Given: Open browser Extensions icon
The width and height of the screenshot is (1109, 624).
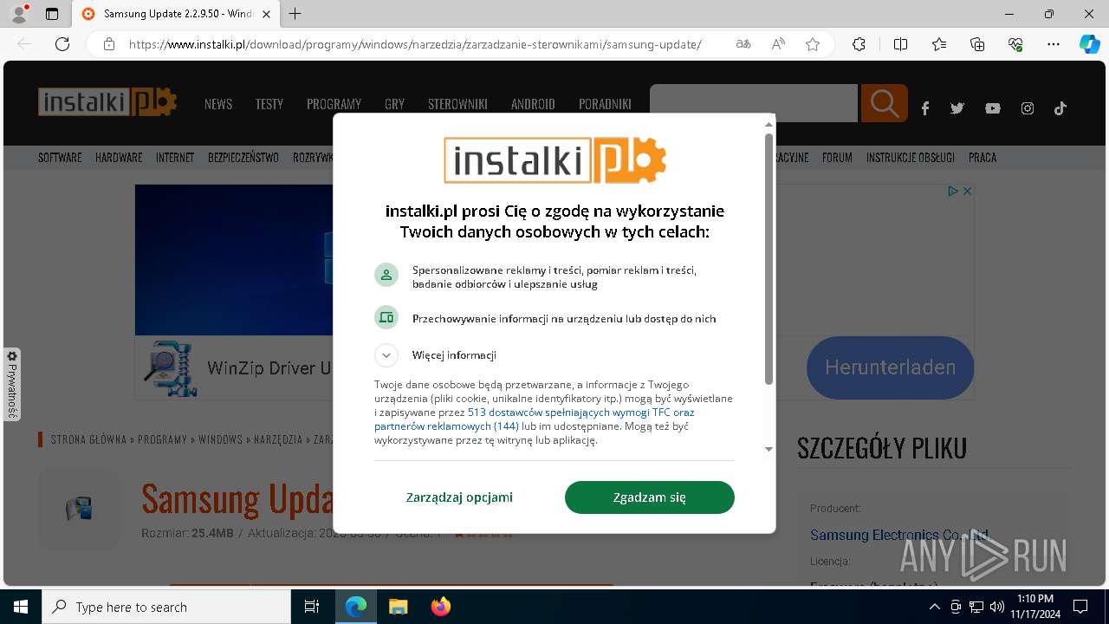Looking at the screenshot, I should 859,44.
